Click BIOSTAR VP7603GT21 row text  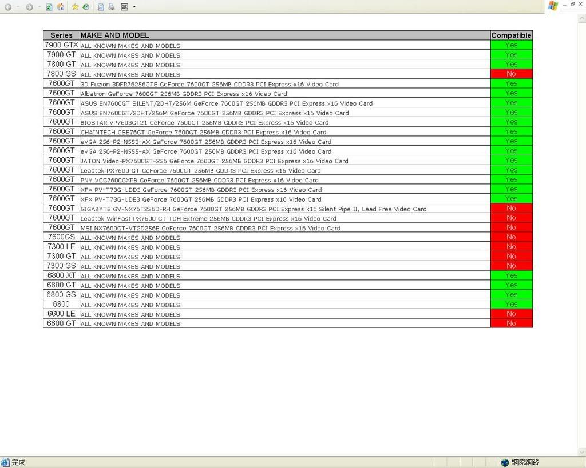[x=204, y=123]
